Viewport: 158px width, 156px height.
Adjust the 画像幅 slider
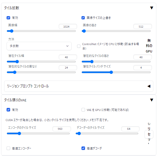pos(41,31)
